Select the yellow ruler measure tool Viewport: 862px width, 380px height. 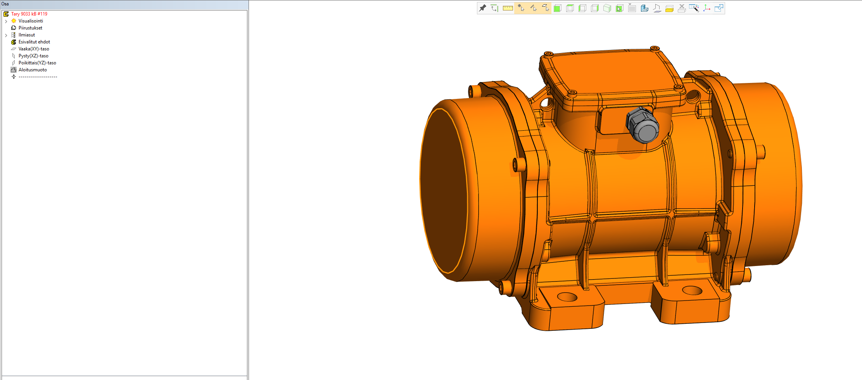pyautogui.click(x=508, y=8)
